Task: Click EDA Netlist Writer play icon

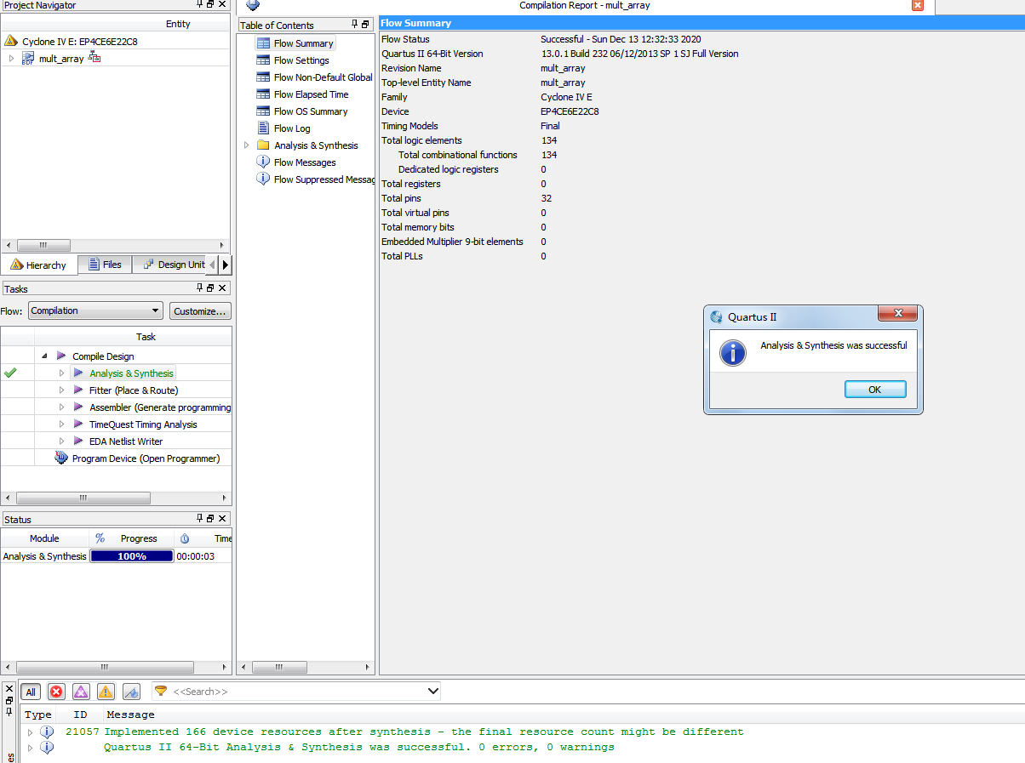Action: click(78, 441)
